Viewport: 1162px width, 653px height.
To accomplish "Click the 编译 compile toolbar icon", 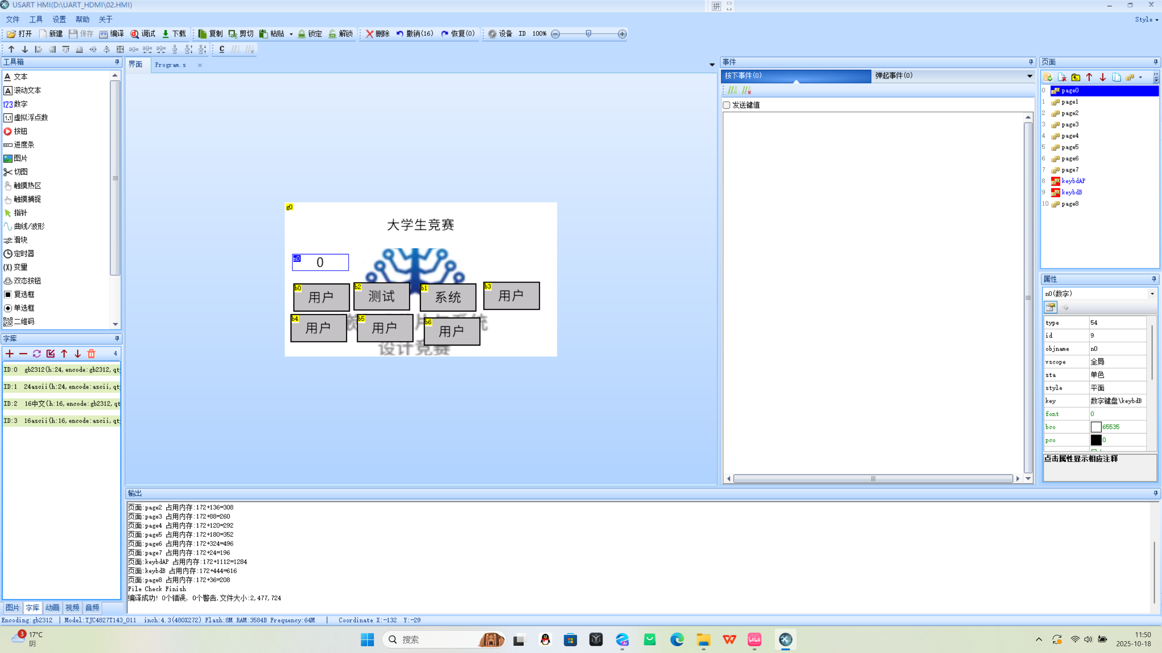I will coord(104,34).
